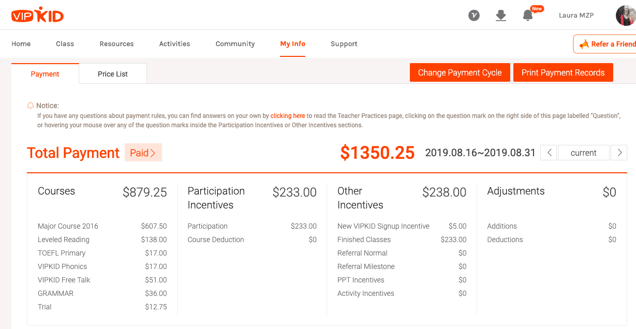
Task: Click the $5.00 signup incentive amount
Action: pos(457,226)
